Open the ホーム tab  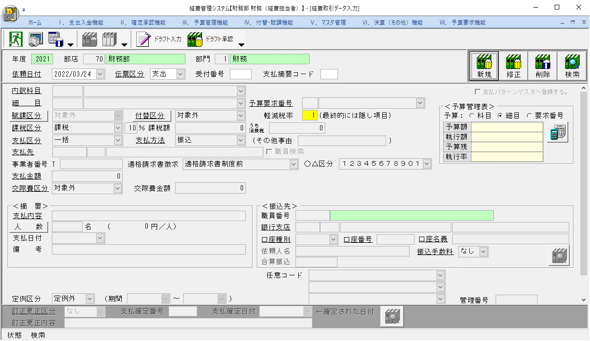tap(34, 23)
